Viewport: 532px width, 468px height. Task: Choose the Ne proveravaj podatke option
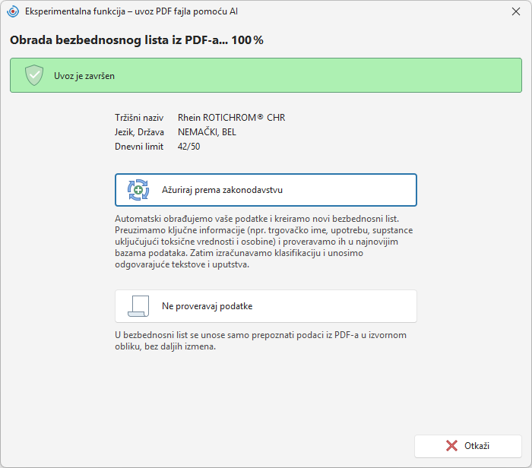266,306
